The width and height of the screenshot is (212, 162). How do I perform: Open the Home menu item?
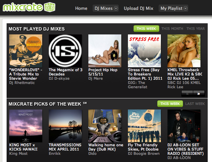81,8
